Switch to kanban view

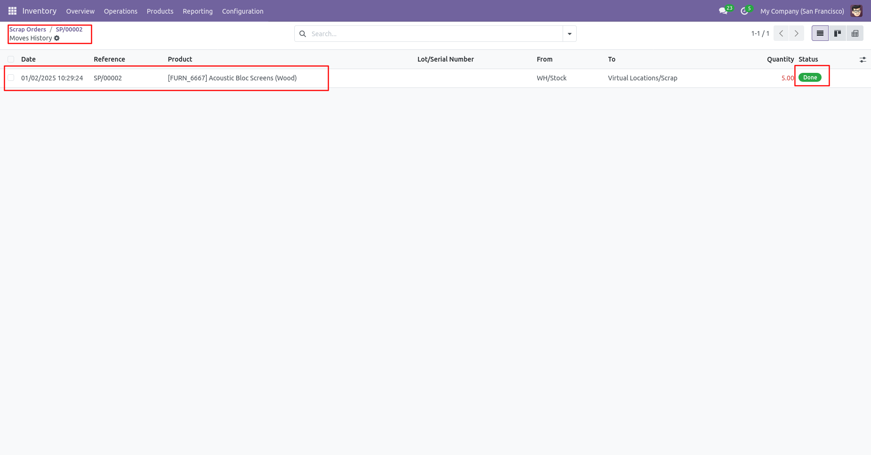point(838,33)
